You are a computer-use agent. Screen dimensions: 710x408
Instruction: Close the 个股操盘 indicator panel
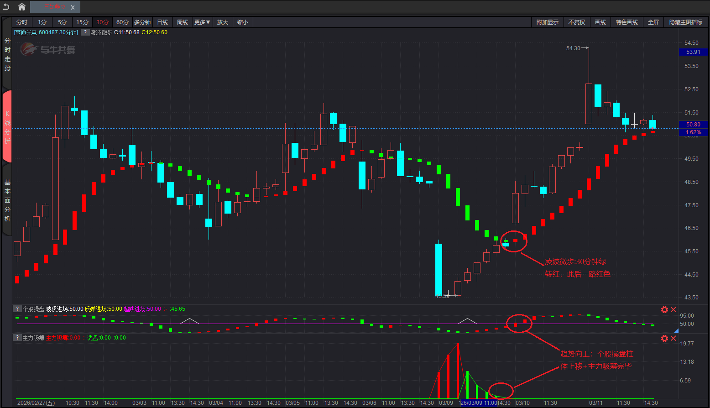pyautogui.click(x=673, y=309)
